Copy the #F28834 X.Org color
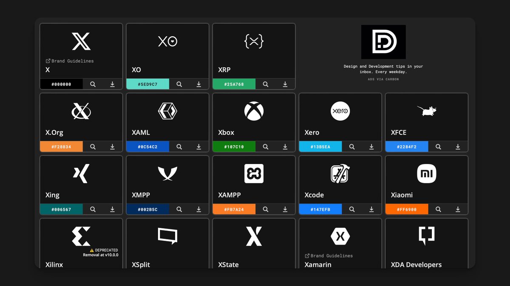The width and height of the screenshot is (510, 286). tap(61, 147)
